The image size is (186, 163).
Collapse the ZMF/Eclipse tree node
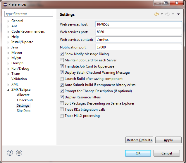pos(8,90)
